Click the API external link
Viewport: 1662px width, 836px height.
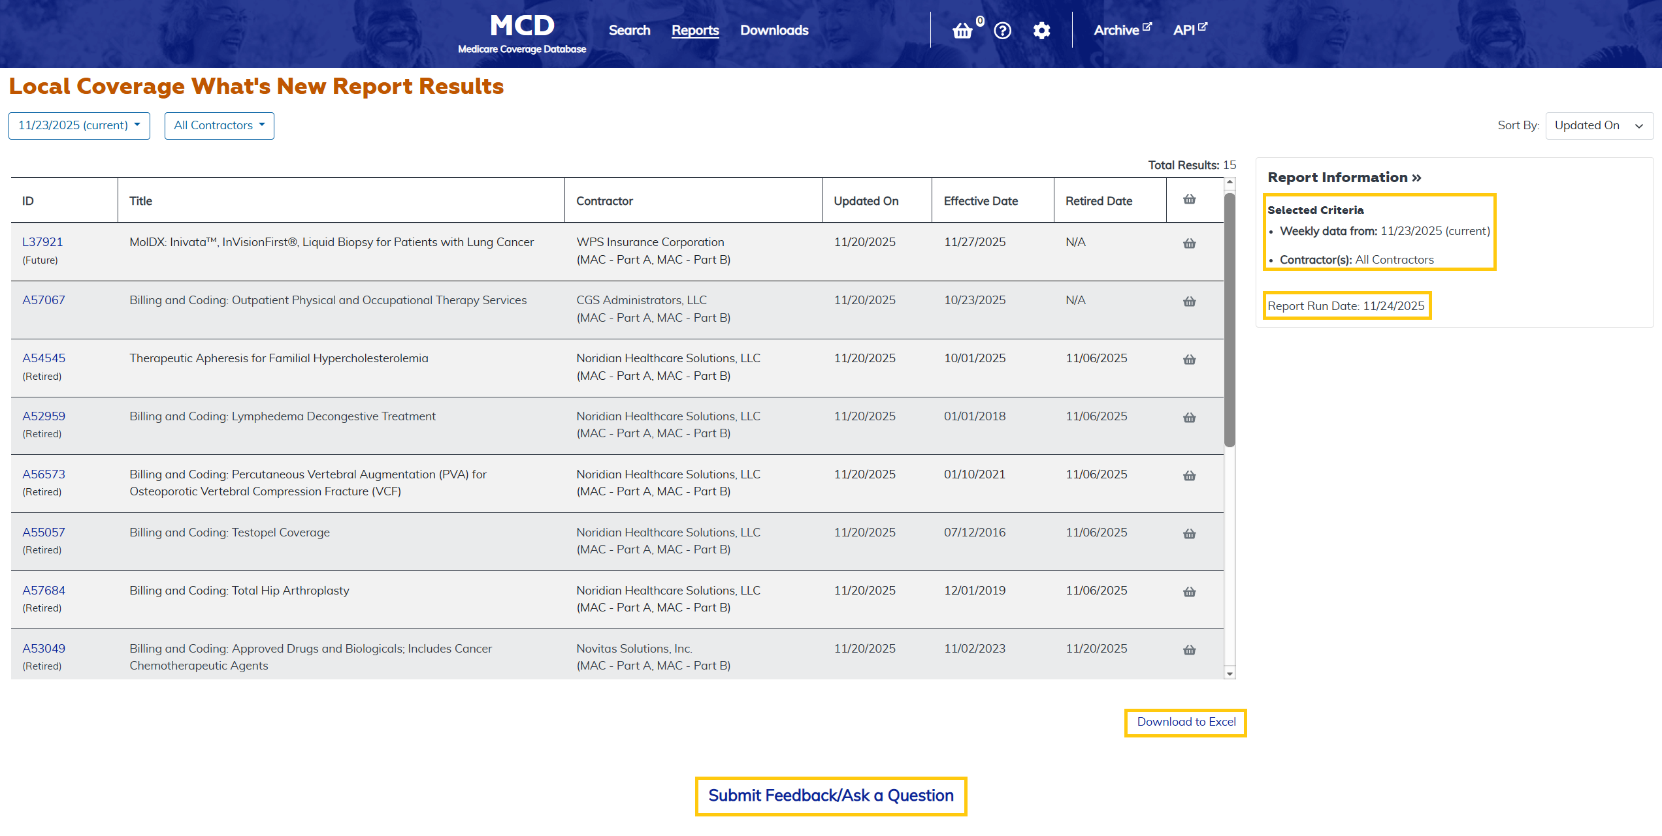1188,29
